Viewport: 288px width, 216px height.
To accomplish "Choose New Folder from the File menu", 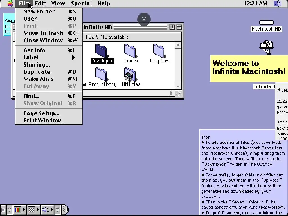I will pyautogui.click(x=49, y=12).
